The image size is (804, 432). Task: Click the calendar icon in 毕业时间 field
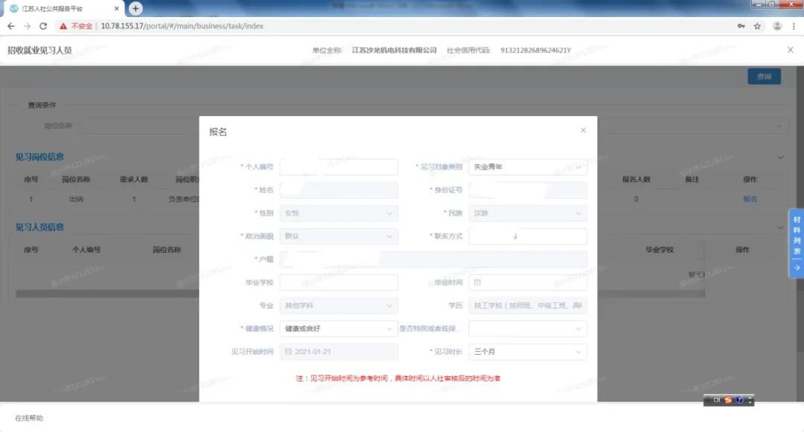[x=477, y=282]
